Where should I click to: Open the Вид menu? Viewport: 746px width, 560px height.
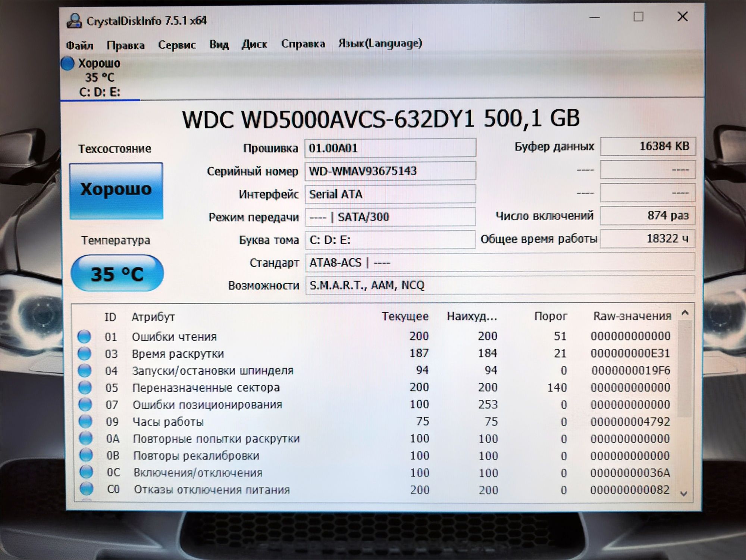[x=219, y=45]
